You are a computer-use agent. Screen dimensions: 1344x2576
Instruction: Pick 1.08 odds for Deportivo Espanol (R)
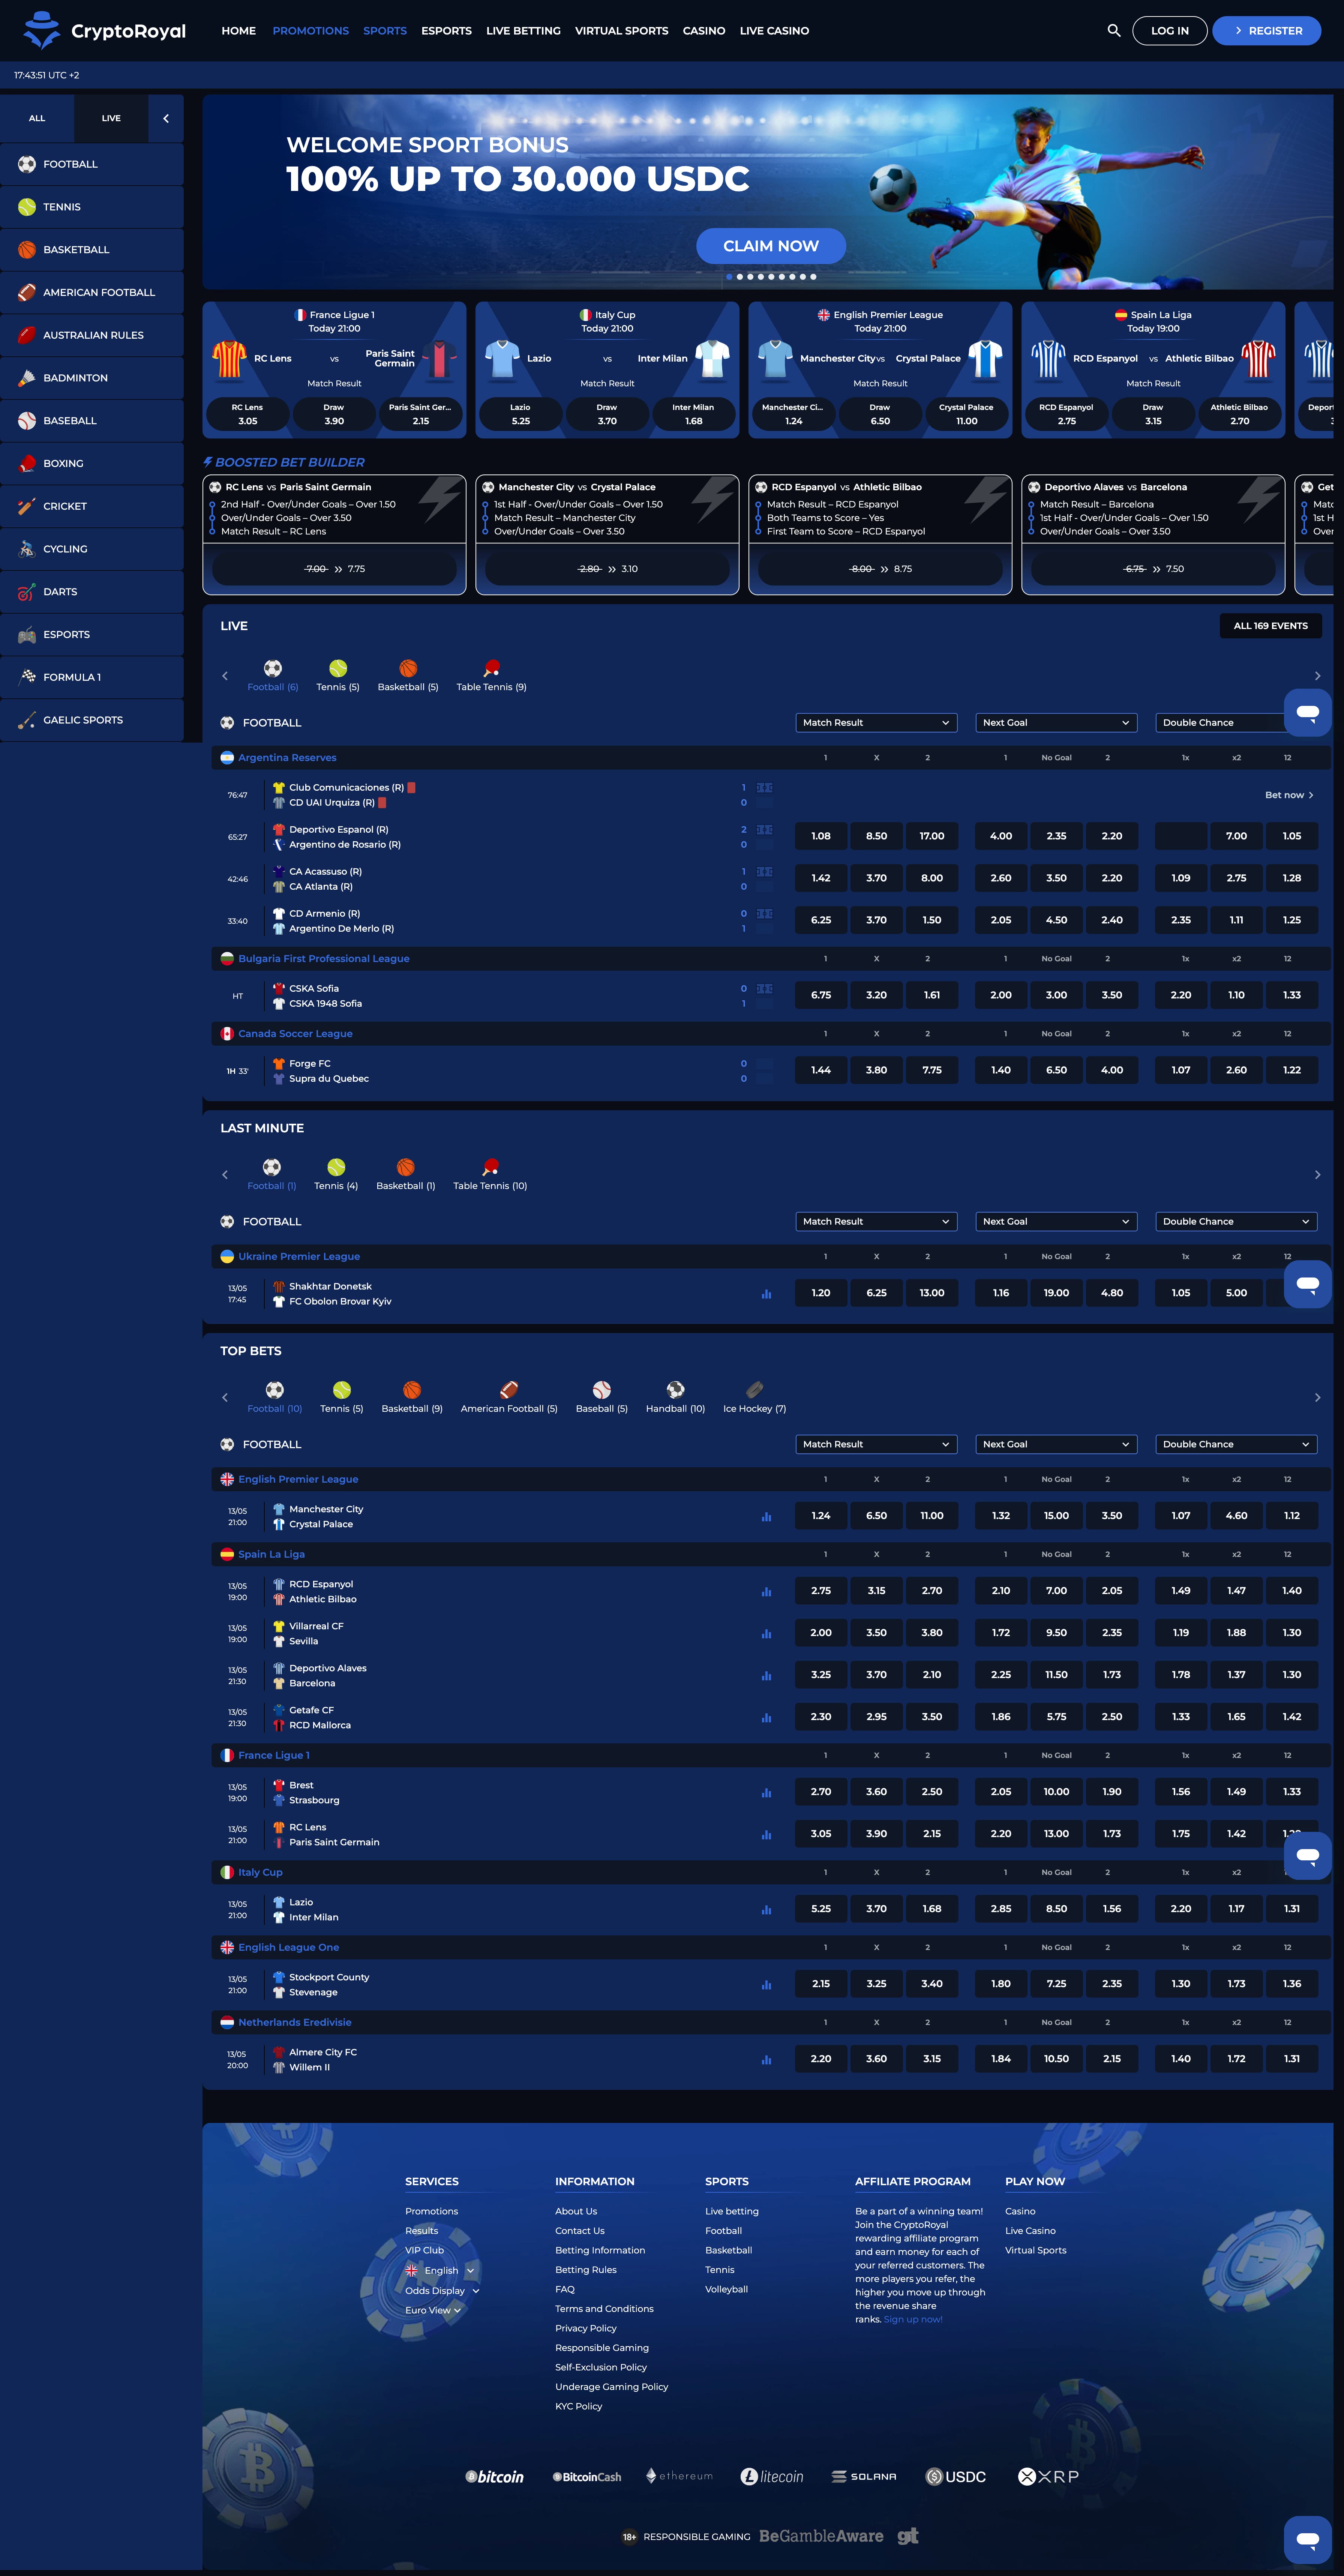(821, 836)
